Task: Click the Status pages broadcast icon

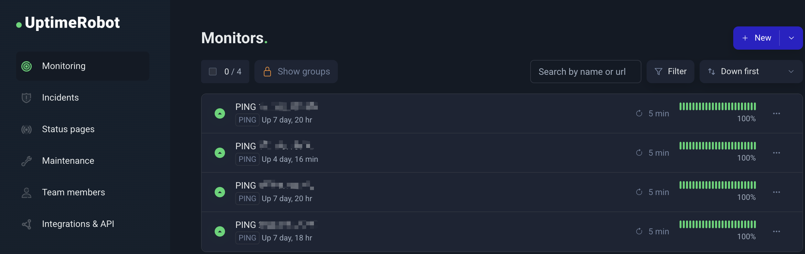Action: pos(27,130)
